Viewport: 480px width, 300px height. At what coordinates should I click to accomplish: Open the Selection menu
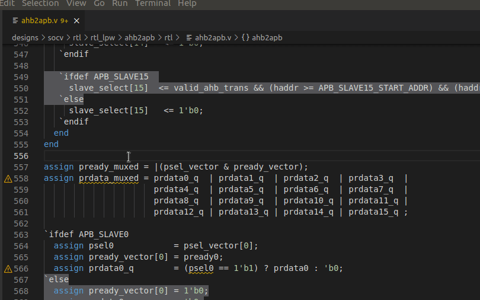40,4
